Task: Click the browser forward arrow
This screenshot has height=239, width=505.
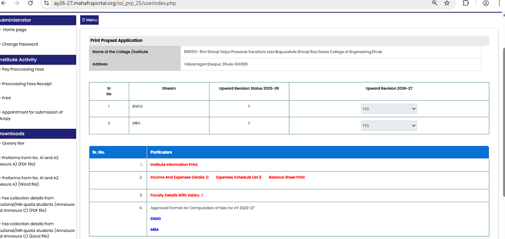Action: click(x=16, y=3)
